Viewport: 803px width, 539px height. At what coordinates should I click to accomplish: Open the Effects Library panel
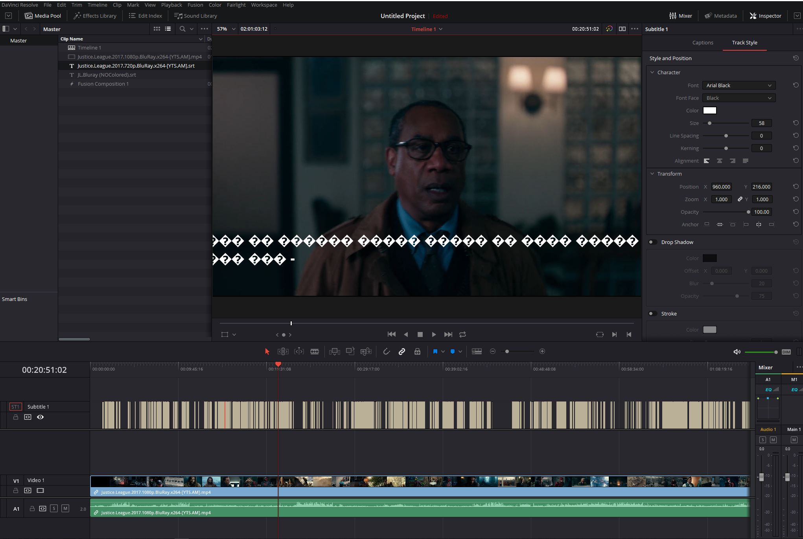tap(95, 16)
